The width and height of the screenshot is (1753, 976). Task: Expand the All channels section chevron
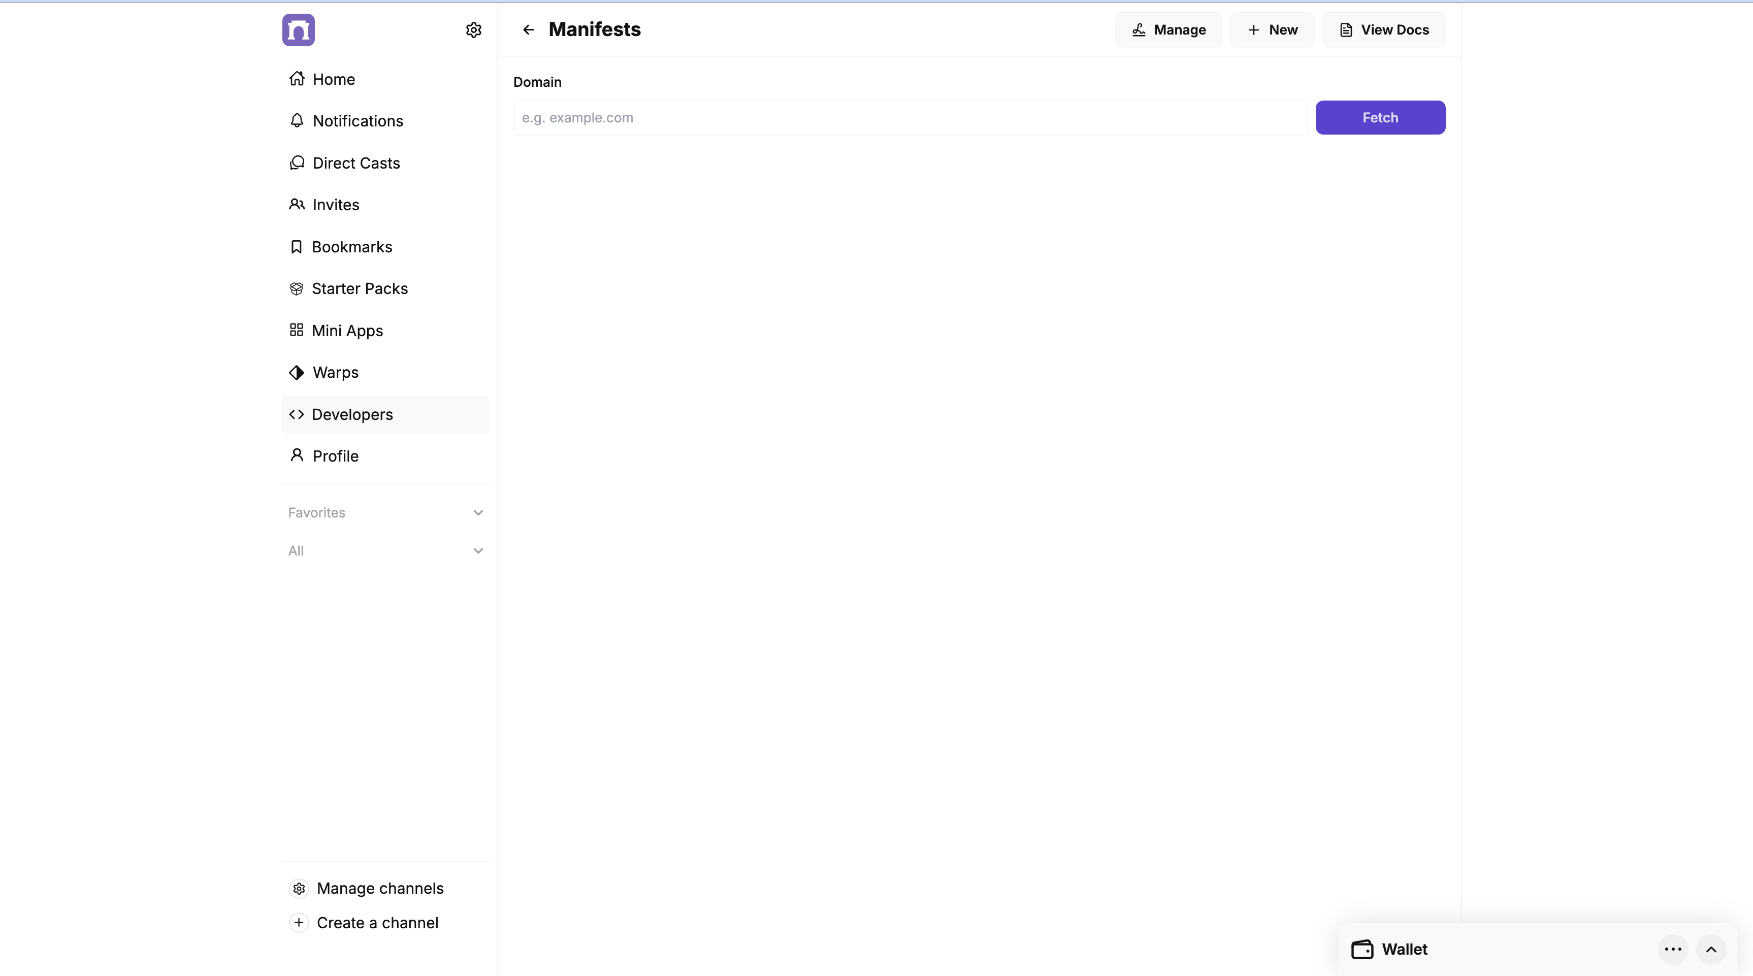(478, 550)
